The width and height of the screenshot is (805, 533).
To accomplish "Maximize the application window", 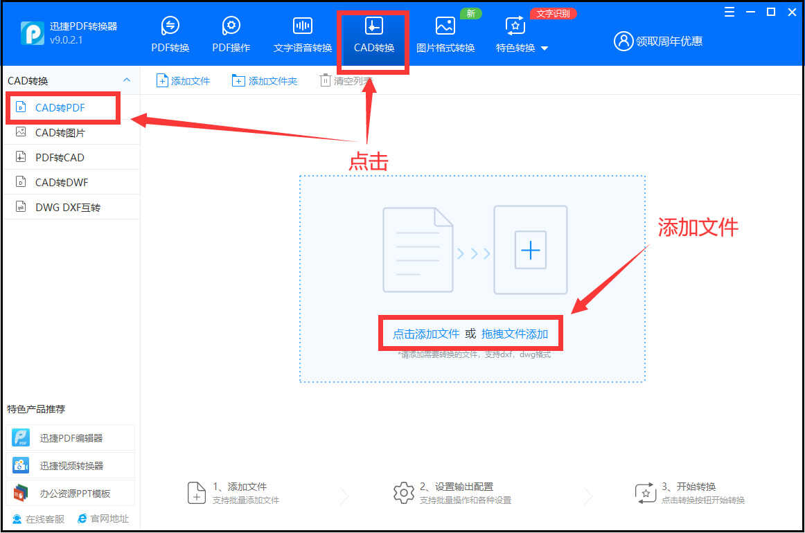I will point(770,12).
